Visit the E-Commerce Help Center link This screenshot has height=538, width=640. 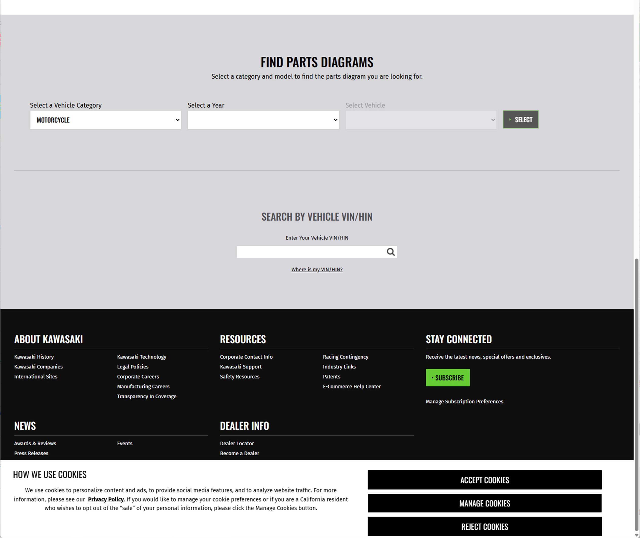(x=351, y=386)
